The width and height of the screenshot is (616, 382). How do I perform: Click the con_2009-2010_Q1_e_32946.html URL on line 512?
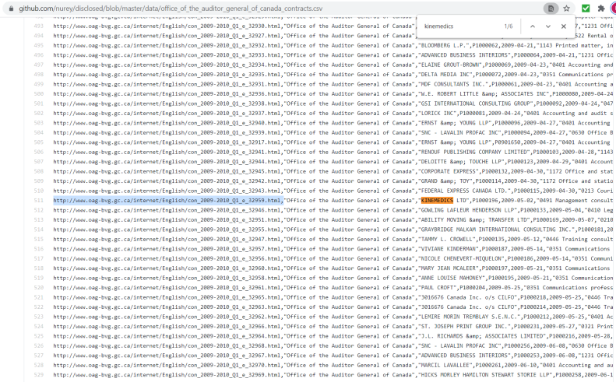[x=167, y=210]
